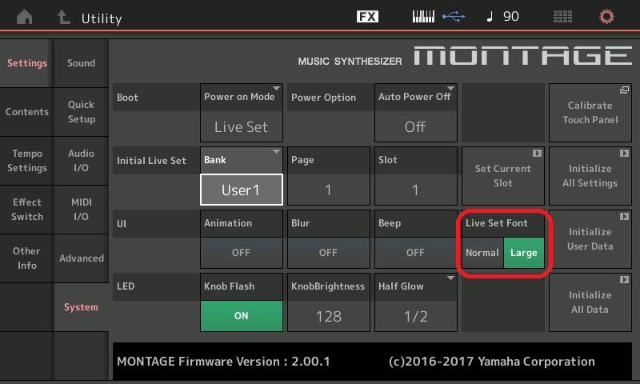
Task: Open the Auto Power Off dropdown
Action: [415, 112]
